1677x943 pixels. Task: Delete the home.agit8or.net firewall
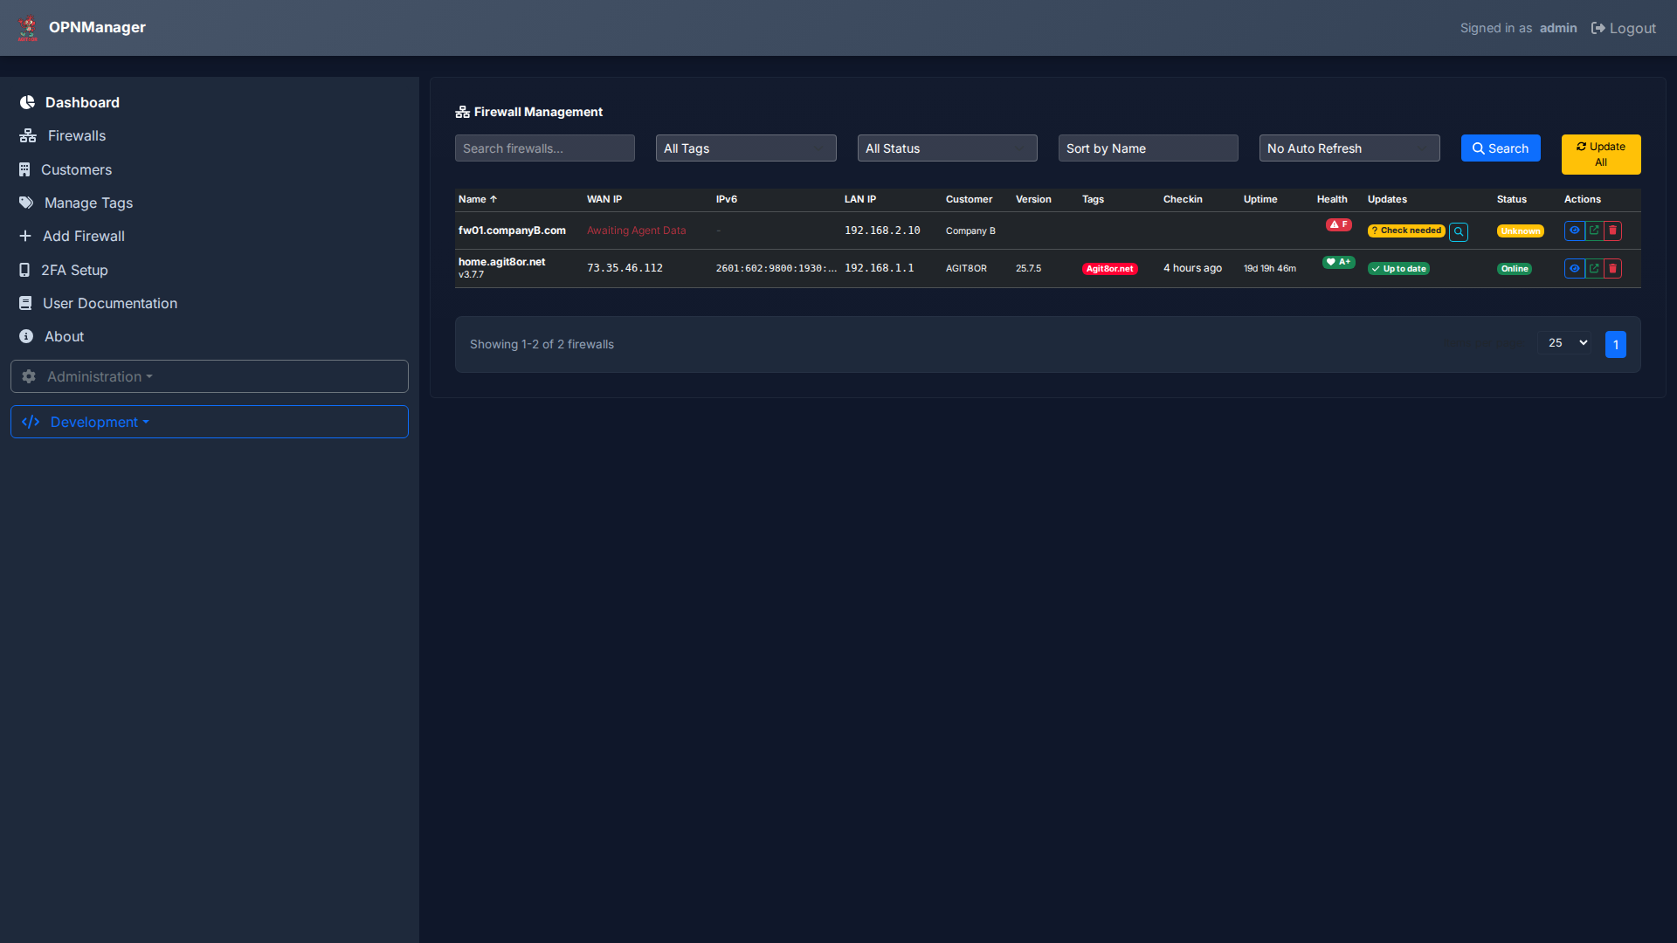click(x=1612, y=268)
